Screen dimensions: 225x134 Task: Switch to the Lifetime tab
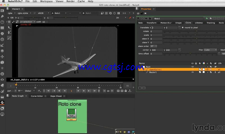199,23
